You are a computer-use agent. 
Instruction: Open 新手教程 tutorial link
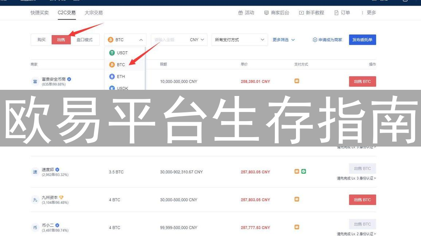point(311,13)
